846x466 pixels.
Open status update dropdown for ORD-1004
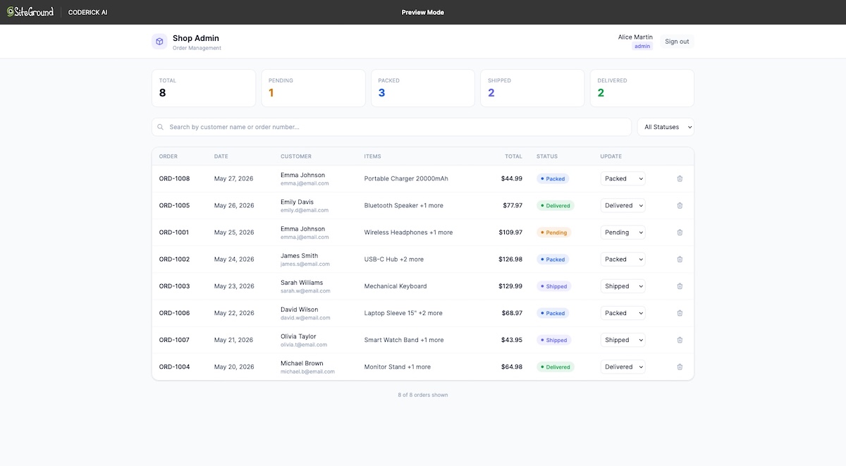[623, 367]
